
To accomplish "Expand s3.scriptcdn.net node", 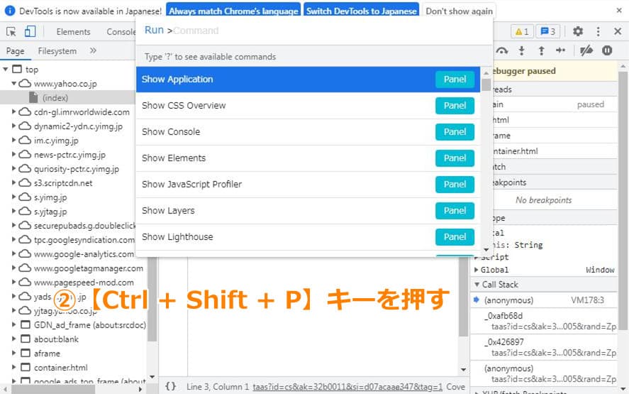I will (x=13, y=182).
